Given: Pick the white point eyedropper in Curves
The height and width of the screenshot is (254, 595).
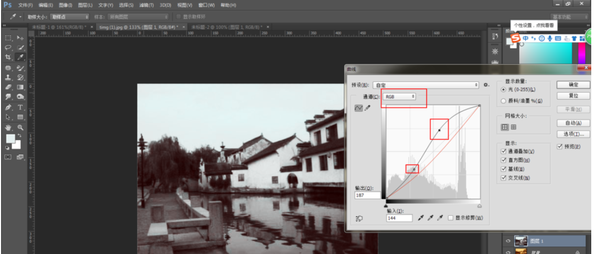Looking at the screenshot, I should (440, 218).
